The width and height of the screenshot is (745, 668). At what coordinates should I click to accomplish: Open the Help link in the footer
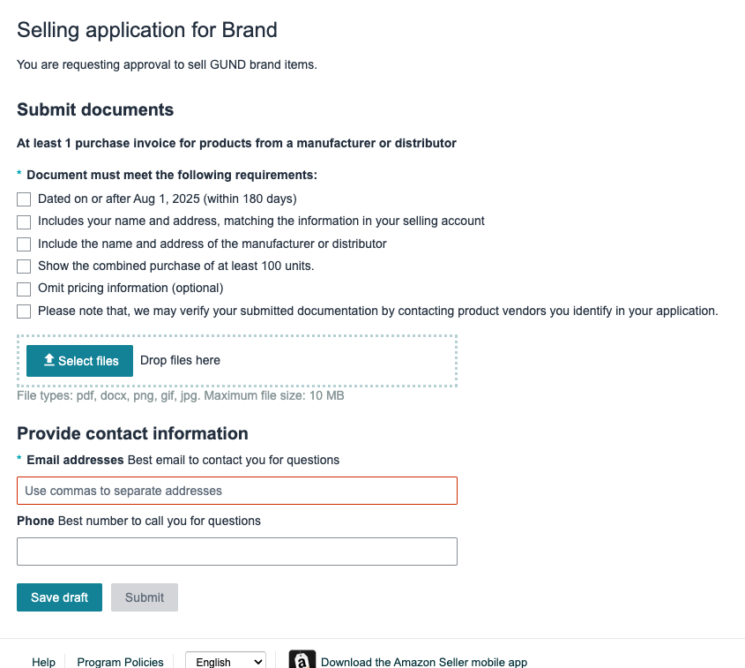tap(43, 662)
